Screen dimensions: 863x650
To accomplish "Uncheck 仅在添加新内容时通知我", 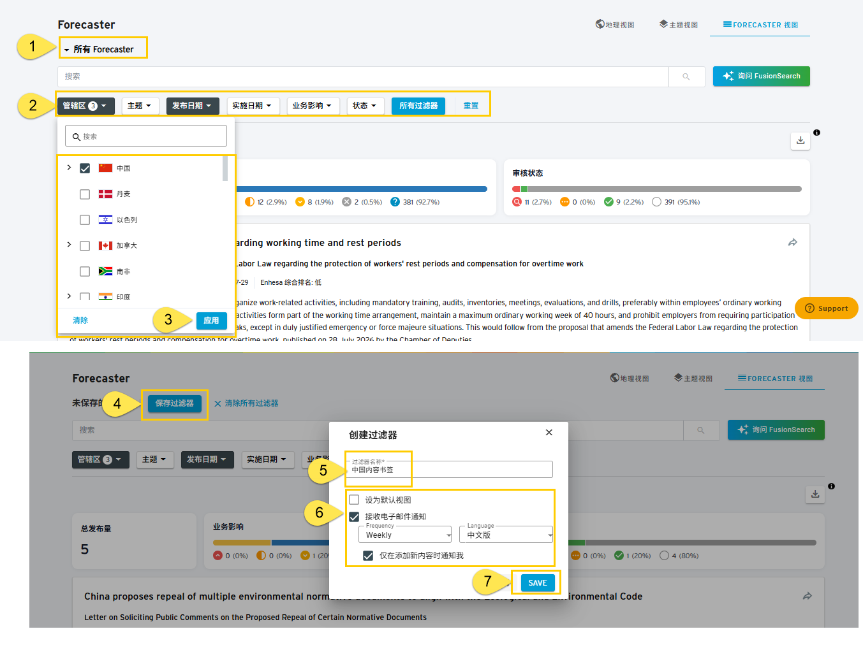I will (x=368, y=556).
